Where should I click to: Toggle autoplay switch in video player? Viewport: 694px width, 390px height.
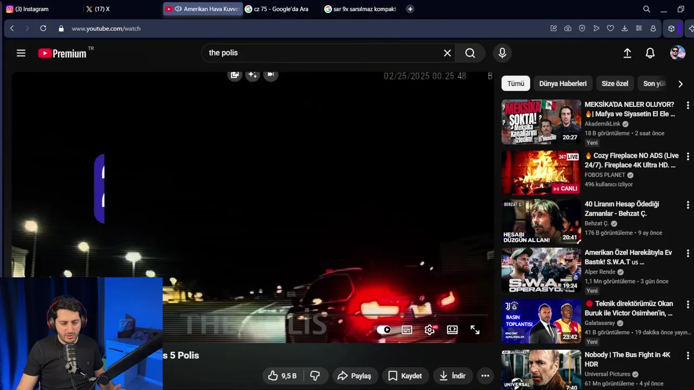coord(384,330)
